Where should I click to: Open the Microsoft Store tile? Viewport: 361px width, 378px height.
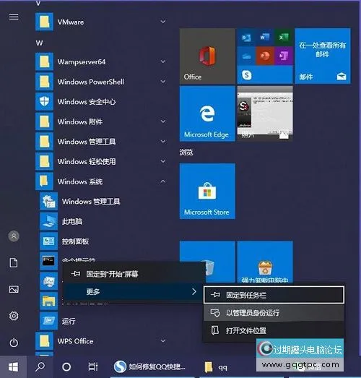(x=207, y=192)
